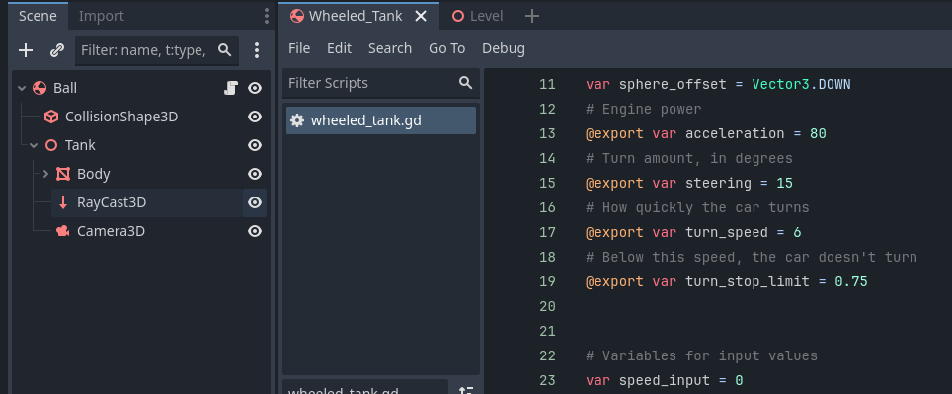The width and height of the screenshot is (952, 394).
Task: Select the Body node
Action: 94,174
